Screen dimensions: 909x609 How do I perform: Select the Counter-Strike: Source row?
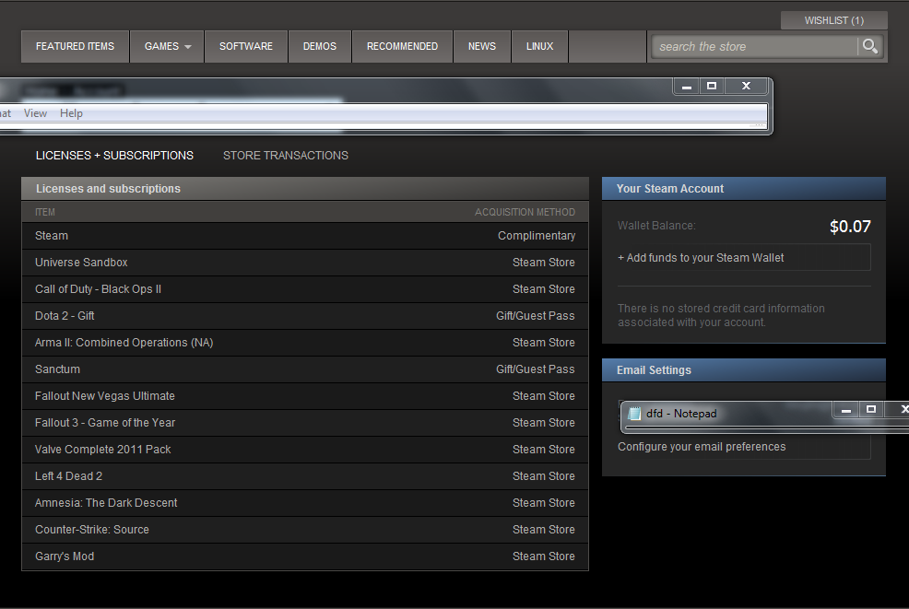click(x=305, y=529)
